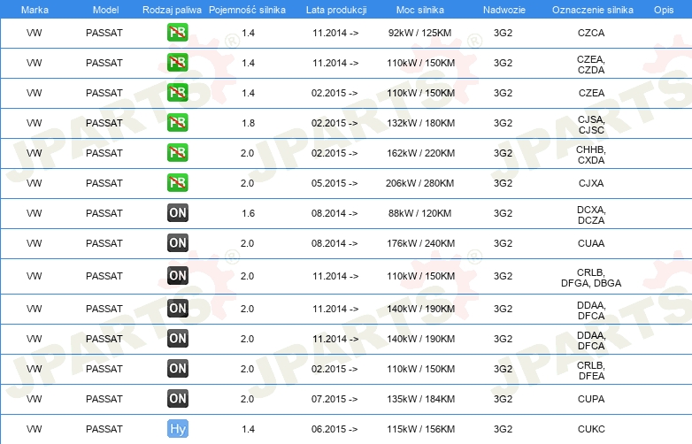Click the Pojemność silnika column header
The image size is (692, 444).
click(247, 10)
